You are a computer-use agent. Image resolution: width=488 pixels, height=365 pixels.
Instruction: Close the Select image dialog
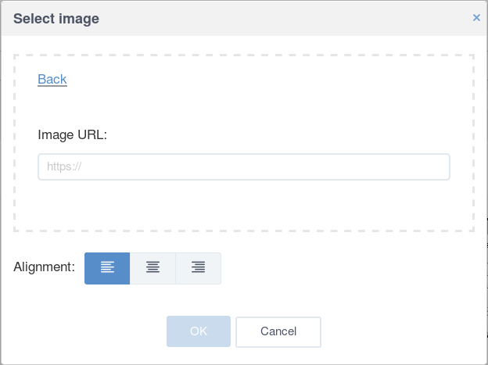click(x=476, y=18)
